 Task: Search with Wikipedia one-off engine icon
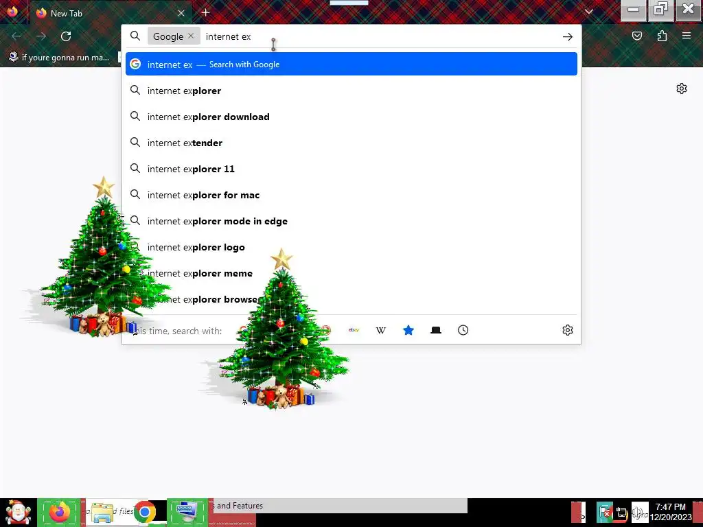point(380,330)
